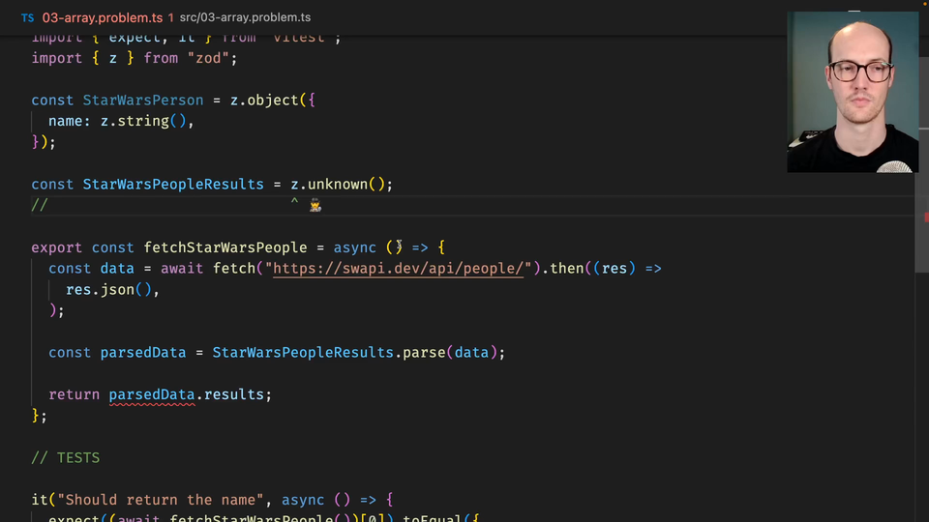The height and width of the screenshot is (522, 929).
Task: Open the swapi.dev/api/people URL link
Action: coord(399,268)
